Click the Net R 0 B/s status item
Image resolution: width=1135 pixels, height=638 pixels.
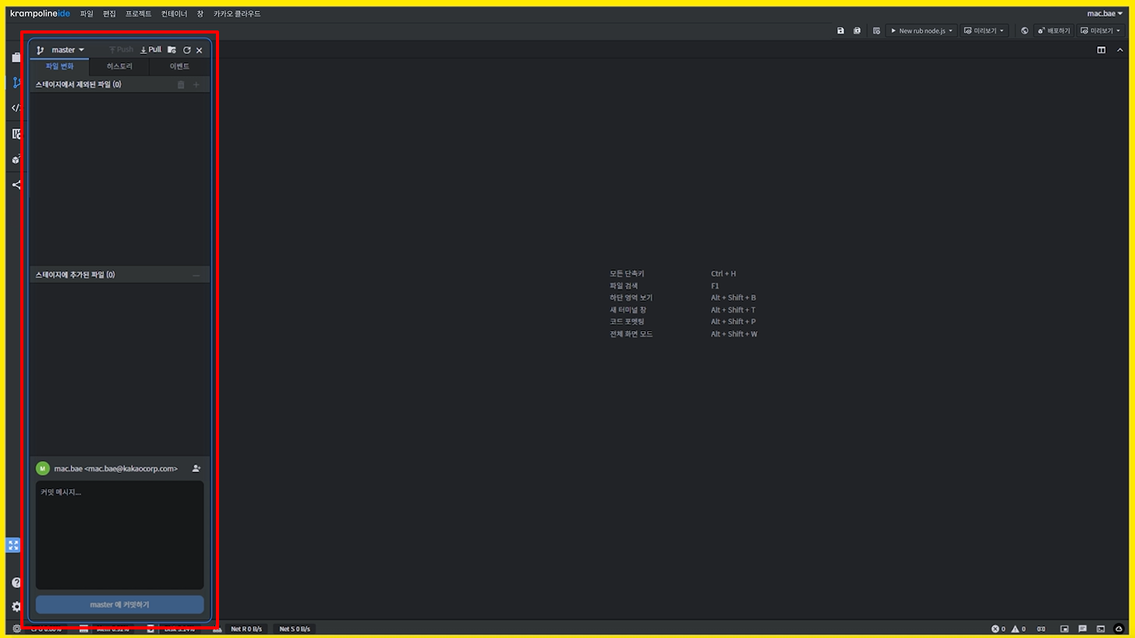246,629
